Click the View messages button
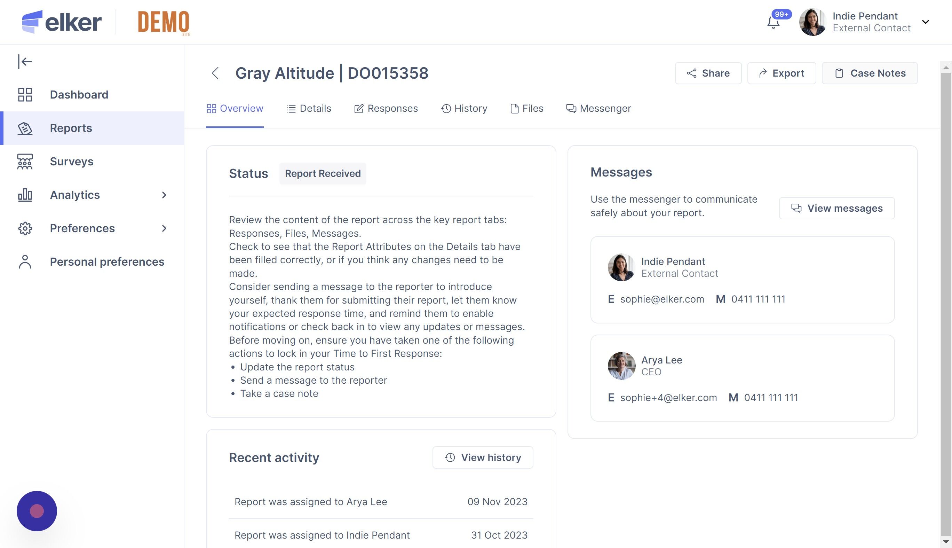This screenshot has width=952, height=548. click(836, 208)
